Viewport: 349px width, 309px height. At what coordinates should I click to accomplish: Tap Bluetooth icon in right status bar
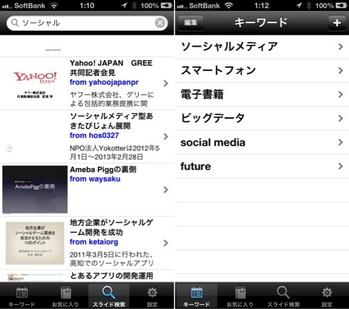[309, 6]
